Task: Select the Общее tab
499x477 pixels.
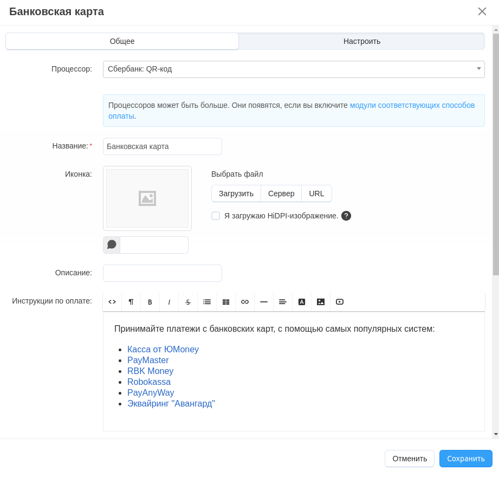Action: pyautogui.click(x=122, y=41)
